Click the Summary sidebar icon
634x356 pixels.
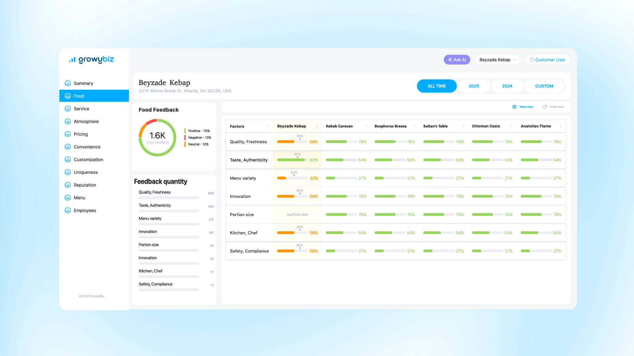tap(68, 83)
